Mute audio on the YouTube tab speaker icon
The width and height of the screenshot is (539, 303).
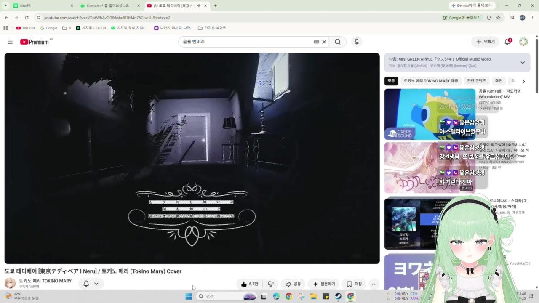click(x=198, y=6)
